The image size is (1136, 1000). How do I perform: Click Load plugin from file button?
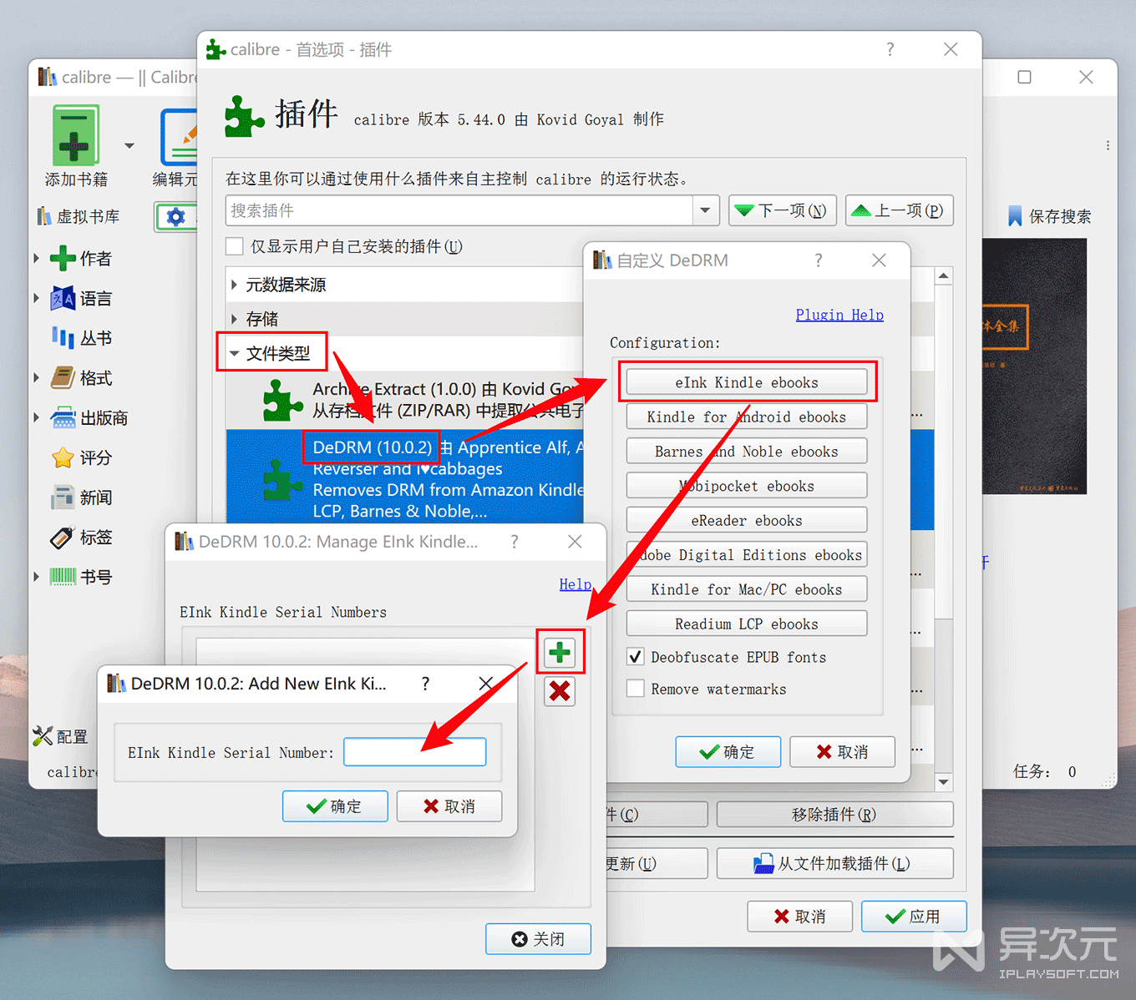pos(834,864)
